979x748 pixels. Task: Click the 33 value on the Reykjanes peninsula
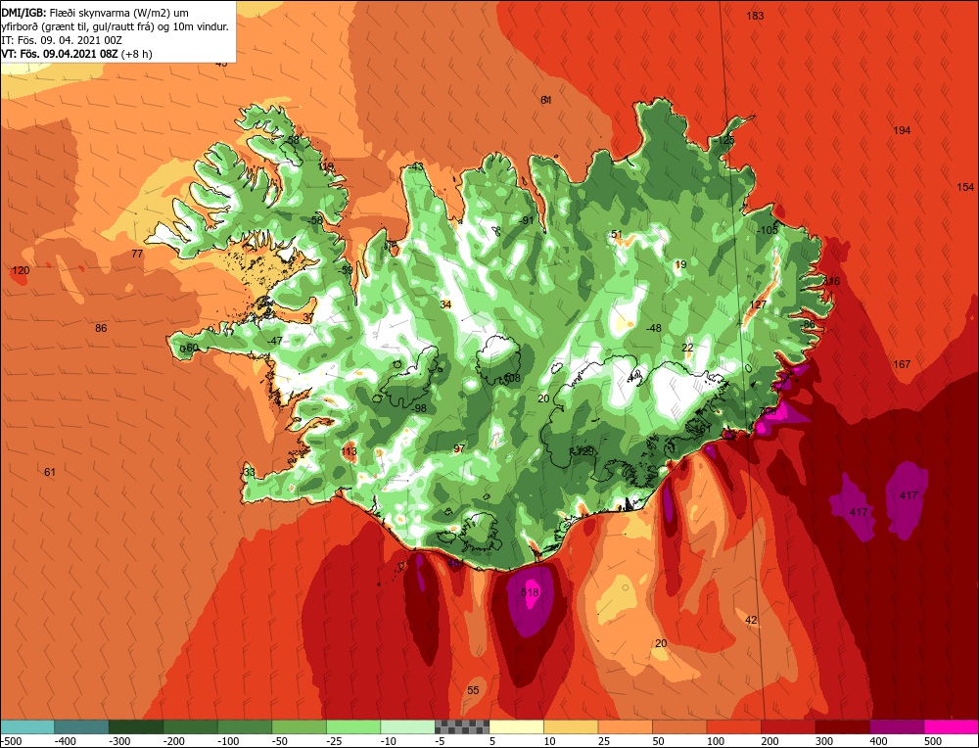click(x=249, y=472)
